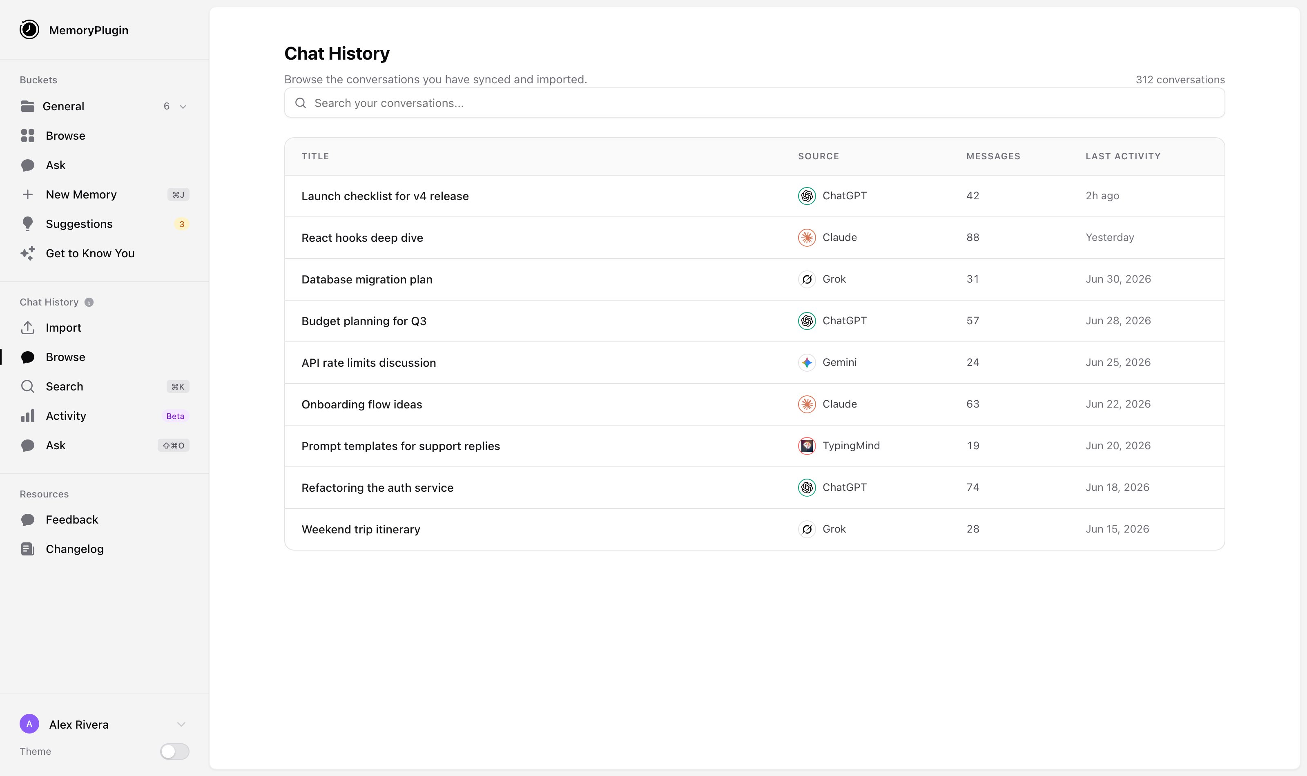Click the ⌘K shortcut badge next to Search
The width and height of the screenshot is (1307, 776).
(178, 386)
